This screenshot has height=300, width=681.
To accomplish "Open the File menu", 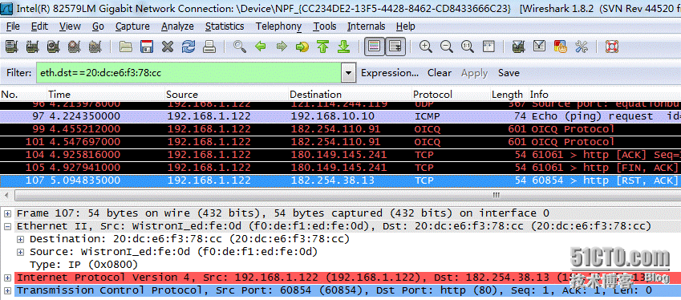I will (x=13, y=26).
